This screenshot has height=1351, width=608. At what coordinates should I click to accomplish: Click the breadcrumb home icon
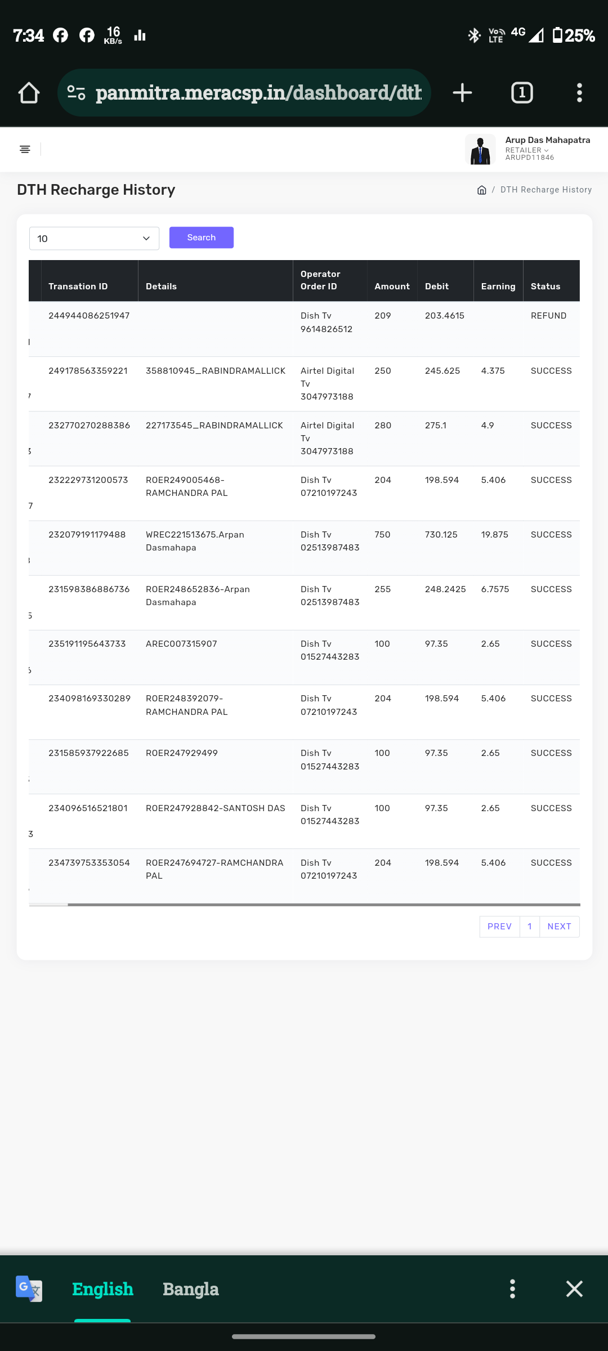(481, 190)
